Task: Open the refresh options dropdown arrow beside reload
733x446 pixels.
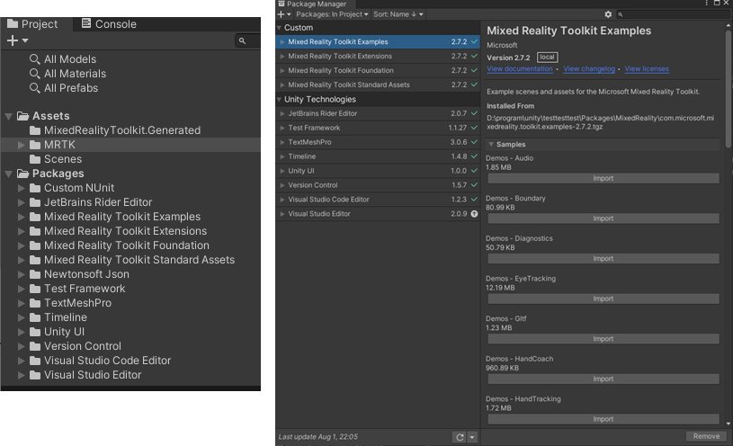Action: pyautogui.click(x=472, y=437)
